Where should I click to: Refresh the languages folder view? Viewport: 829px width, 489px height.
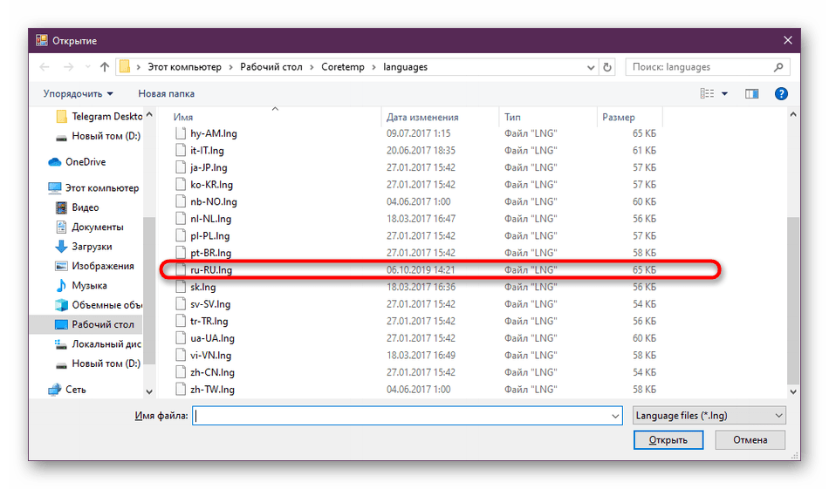tap(607, 67)
